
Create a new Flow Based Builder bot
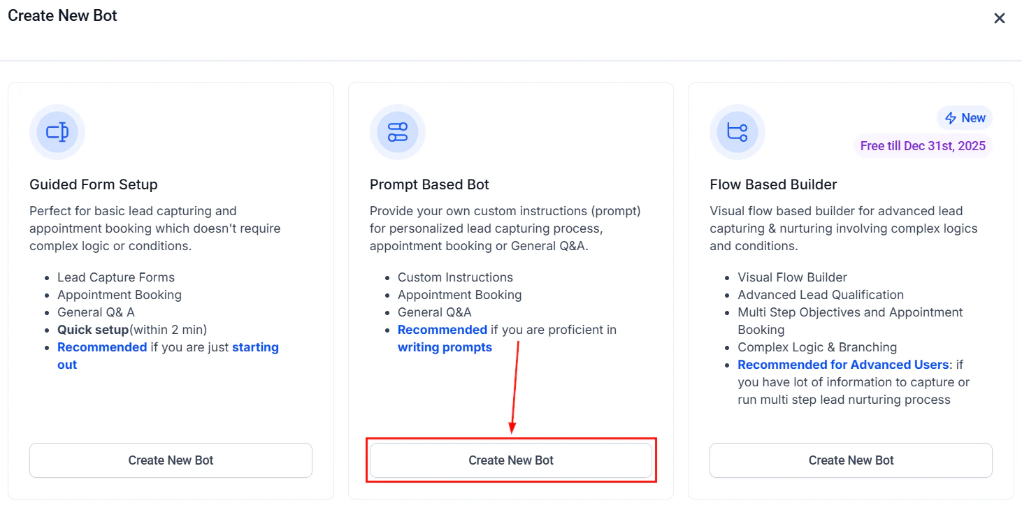click(850, 460)
